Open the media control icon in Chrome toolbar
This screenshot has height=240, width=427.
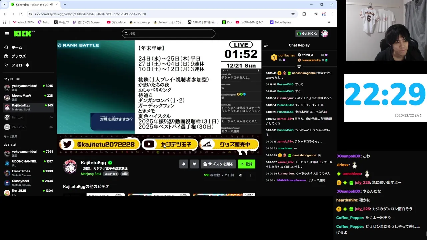pyautogui.click(x=316, y=14)
